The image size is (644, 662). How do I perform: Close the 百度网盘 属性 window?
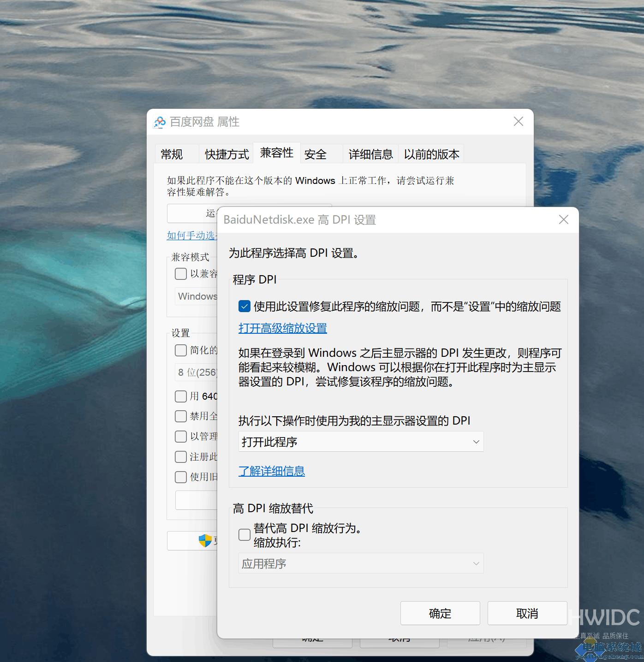pos(518,122)
